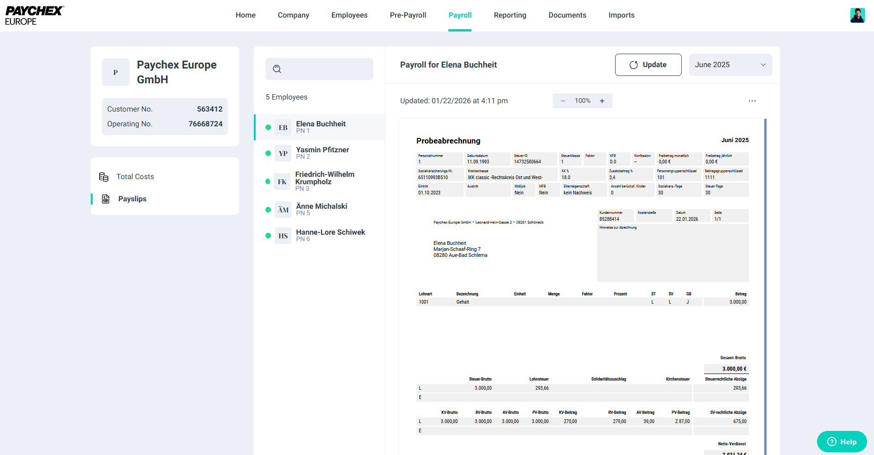Click the EB initials badge
This screenshot has width=874, height=455.
(x=283, y=127)
